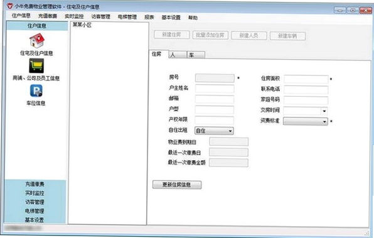Click the 物业费到期日 field

coord(229,141)
